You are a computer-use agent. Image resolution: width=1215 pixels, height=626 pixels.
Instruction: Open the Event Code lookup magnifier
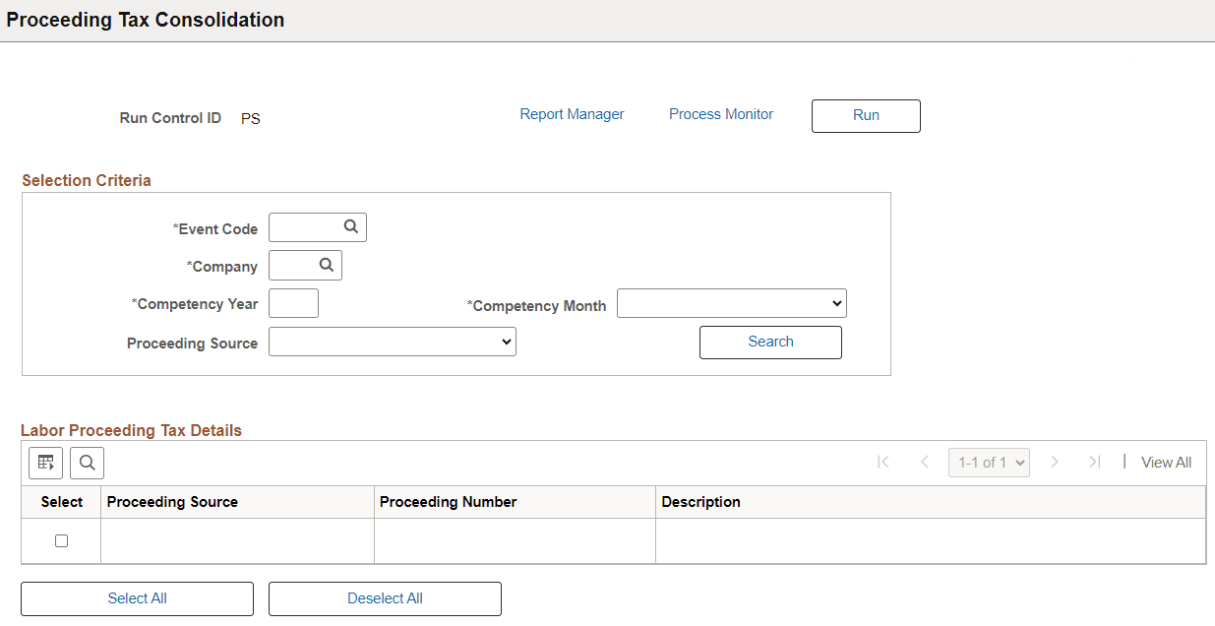pyautogui.click(x=350, y=226)
